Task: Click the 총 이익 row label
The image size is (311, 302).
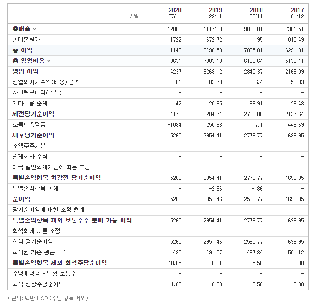Action: pos(23,50)
